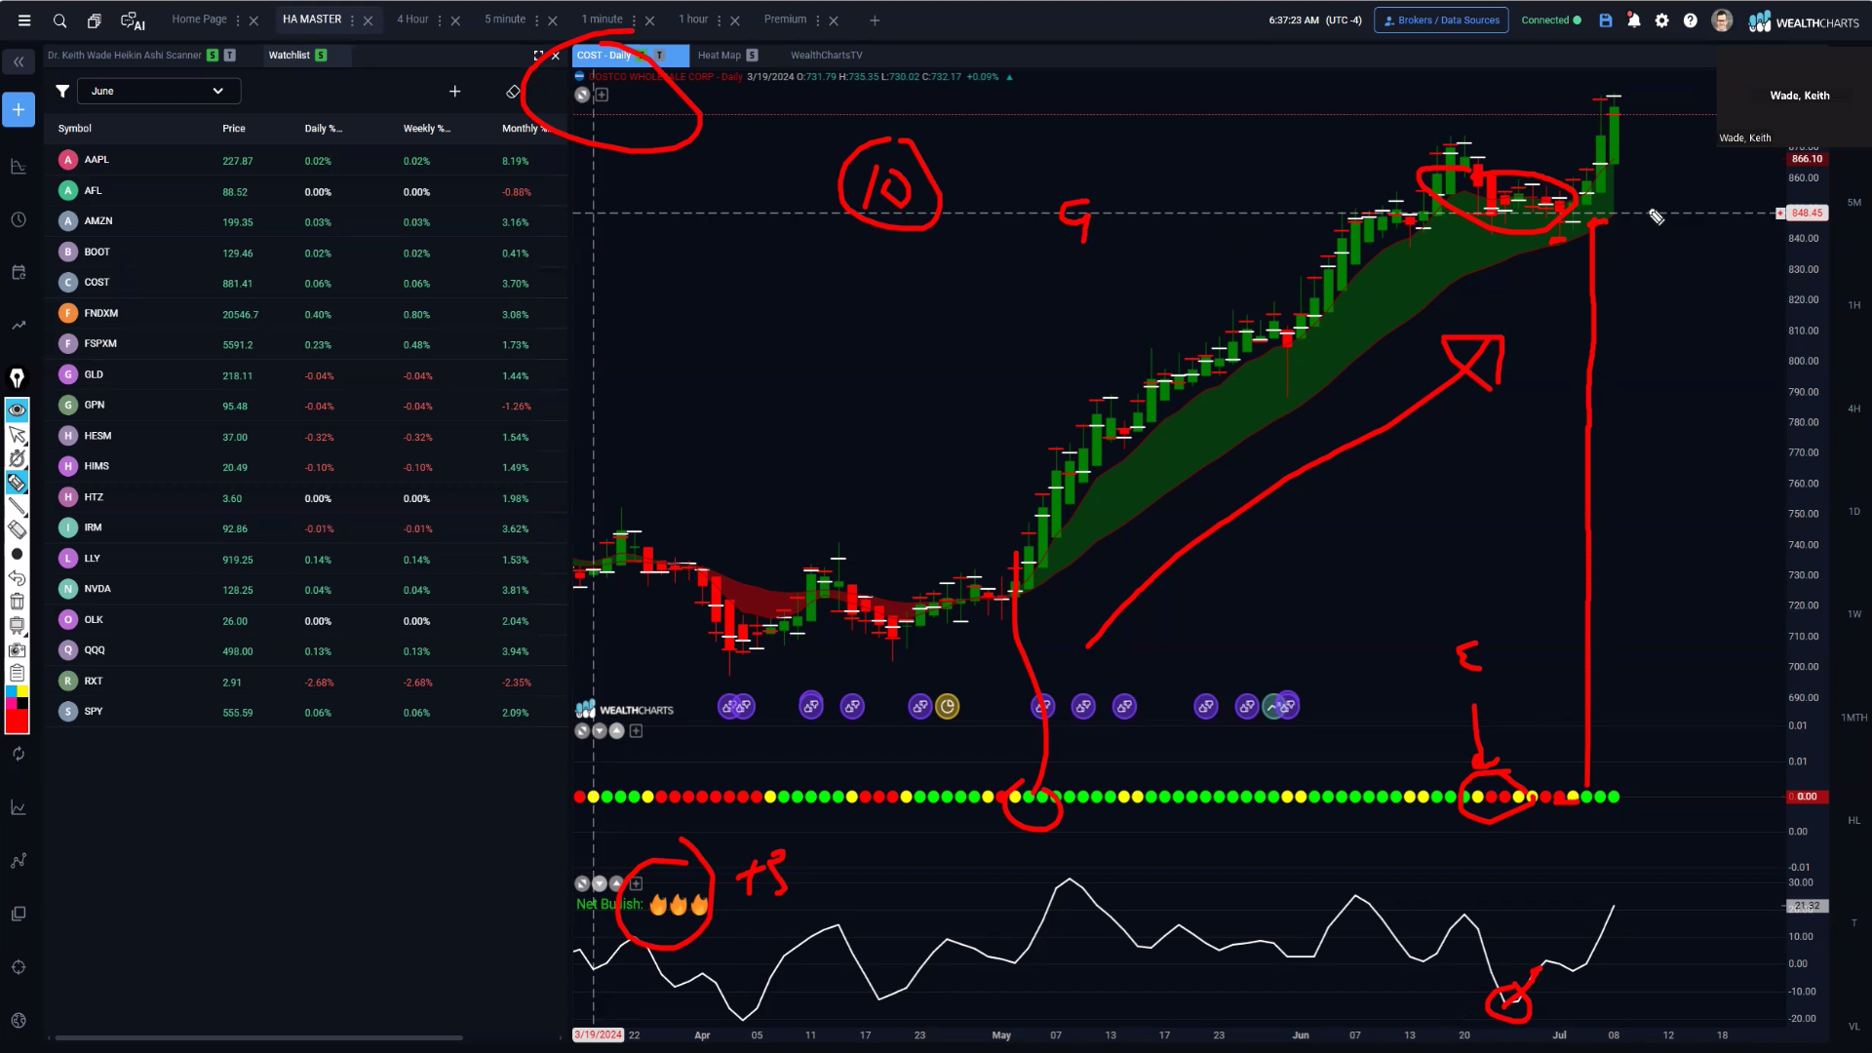Maximize the watchlist panel with expand icon
The width and height of the screenshot is (1872, 1053).
click(538, 56)
